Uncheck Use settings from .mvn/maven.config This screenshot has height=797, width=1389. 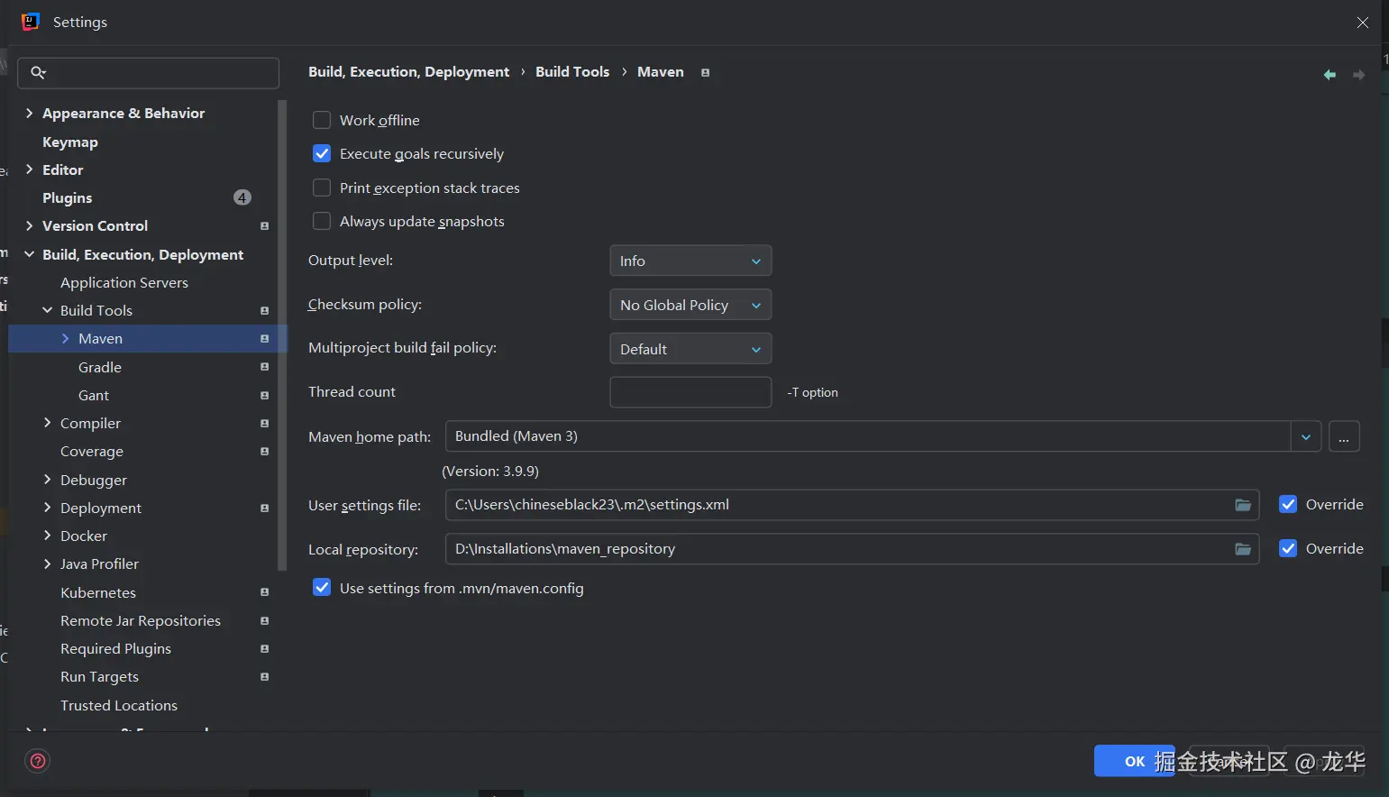[x=322, y=588]
